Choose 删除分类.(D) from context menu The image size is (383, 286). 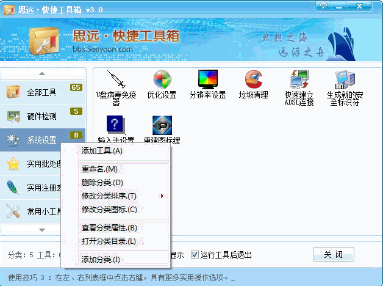click(124, 183)
